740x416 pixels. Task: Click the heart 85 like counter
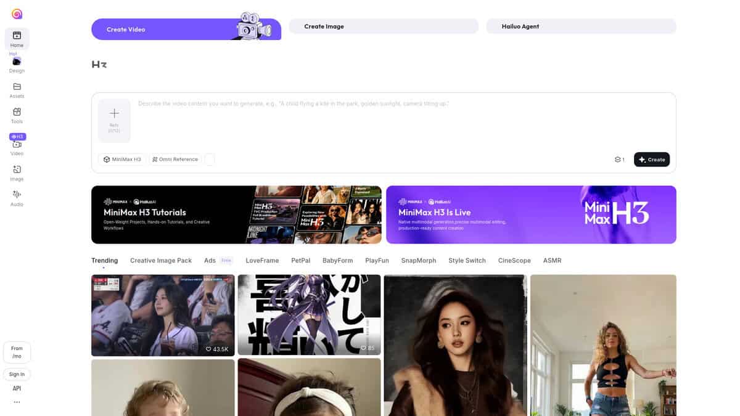(x=368, y=349)
